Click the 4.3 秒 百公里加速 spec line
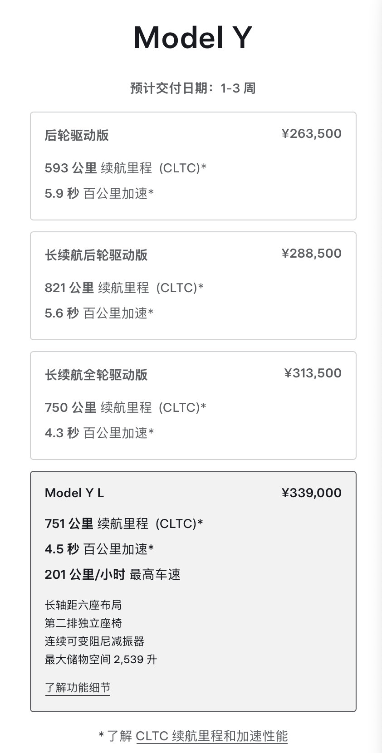Viewport: 382px width, 753px height. point(99,433)
